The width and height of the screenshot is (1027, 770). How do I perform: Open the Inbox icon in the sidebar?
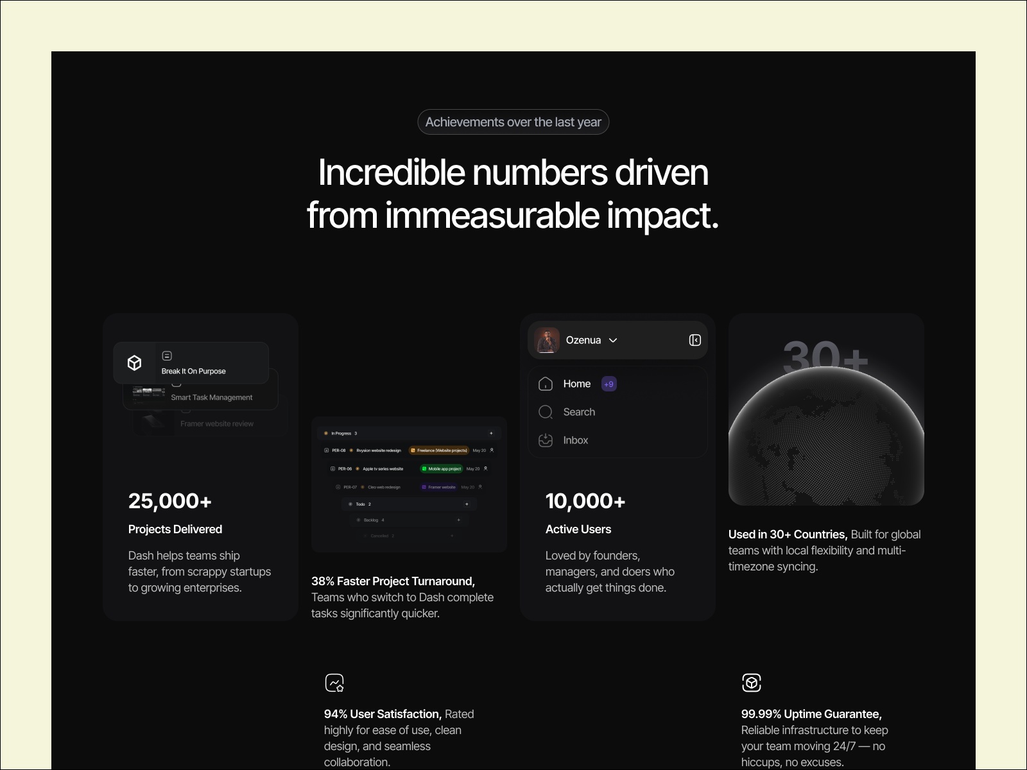(x=545, y=440)
